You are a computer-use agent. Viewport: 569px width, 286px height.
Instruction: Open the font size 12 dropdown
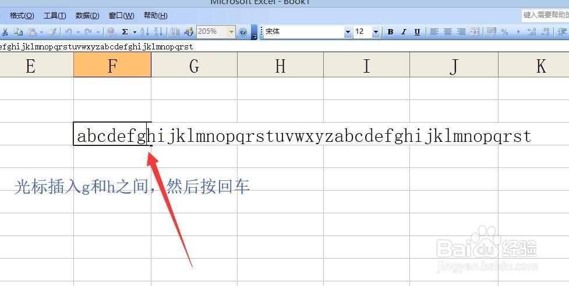point(376,32)
